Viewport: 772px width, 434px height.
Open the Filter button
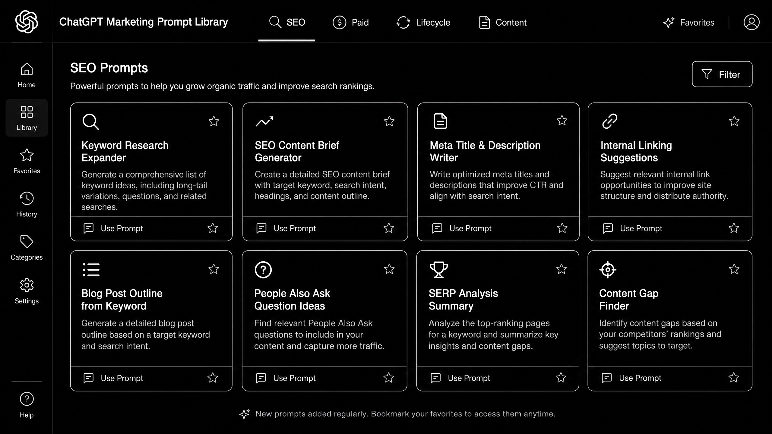[x=722, y=74]
